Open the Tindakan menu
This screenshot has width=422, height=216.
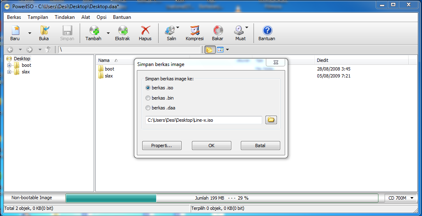point(65,17)
